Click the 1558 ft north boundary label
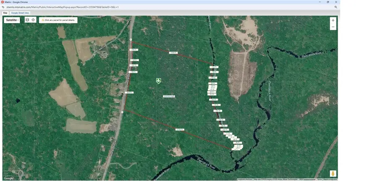Image resolution: width=378 pixels, height=182 pixels. 173,53
